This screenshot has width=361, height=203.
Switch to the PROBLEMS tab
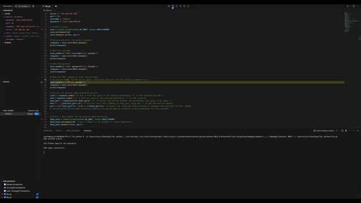pos(47,130)
